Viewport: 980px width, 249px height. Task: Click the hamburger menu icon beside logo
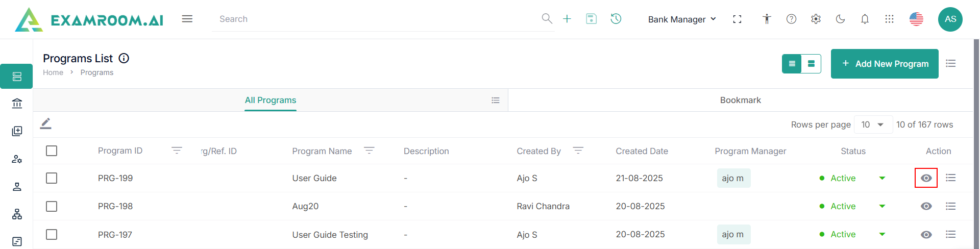187,19
